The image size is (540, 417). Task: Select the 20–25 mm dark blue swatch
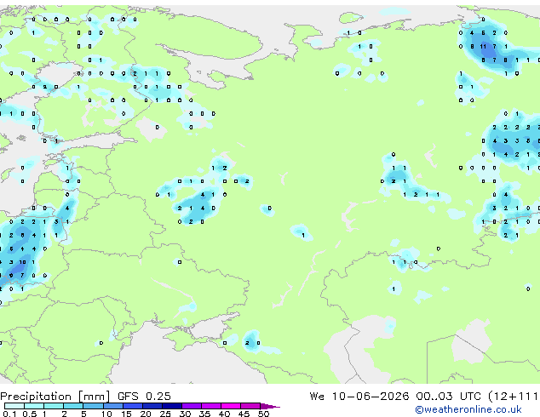[x=152, y=406]
